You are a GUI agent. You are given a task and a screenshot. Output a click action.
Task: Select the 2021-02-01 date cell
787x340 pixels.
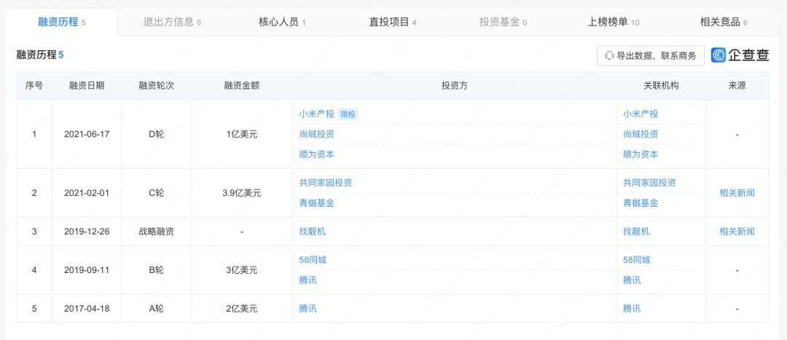(87, 192)
